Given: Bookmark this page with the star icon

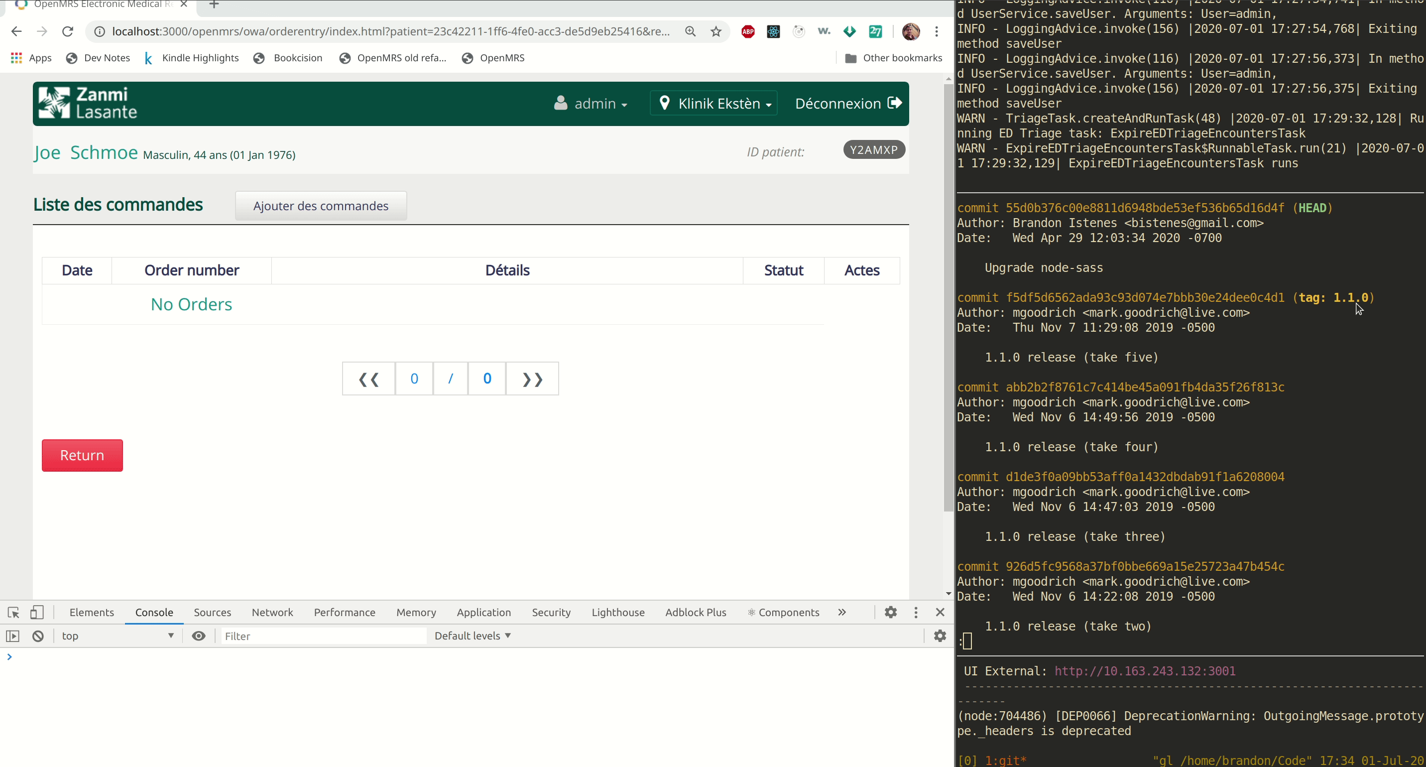Looking at the screenshot, I should pyautogui.click(x=716, y=31).
